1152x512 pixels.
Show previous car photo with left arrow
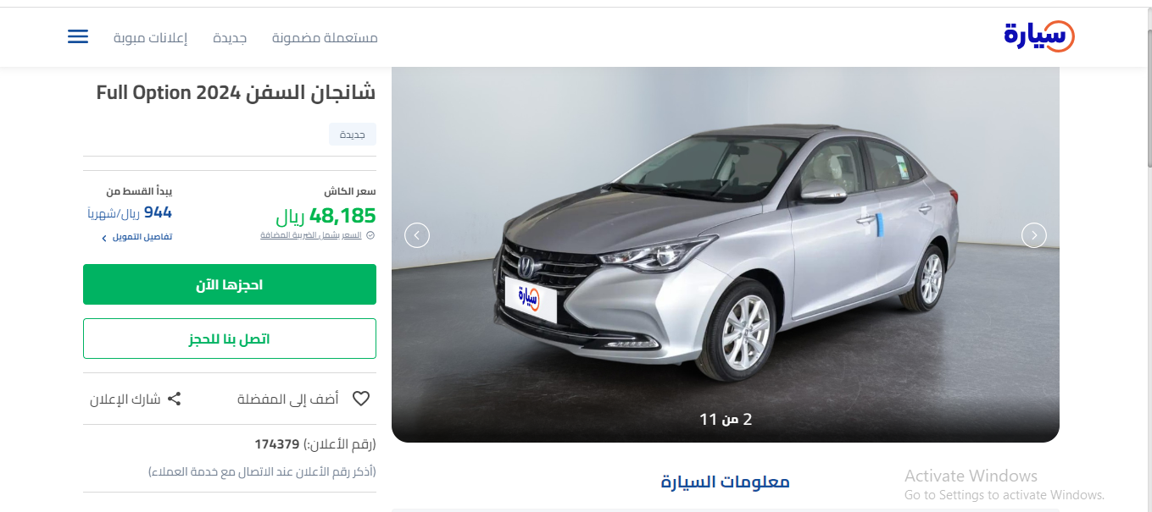[417, 235]
